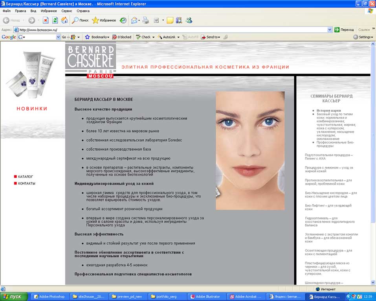Open the Google search box history dropdown
The width and height of the screenshot is (376, 301).
pyautogui.click(x=58, y=37)
